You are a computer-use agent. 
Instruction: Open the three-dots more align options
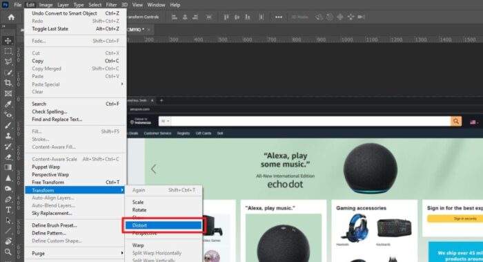279,17
